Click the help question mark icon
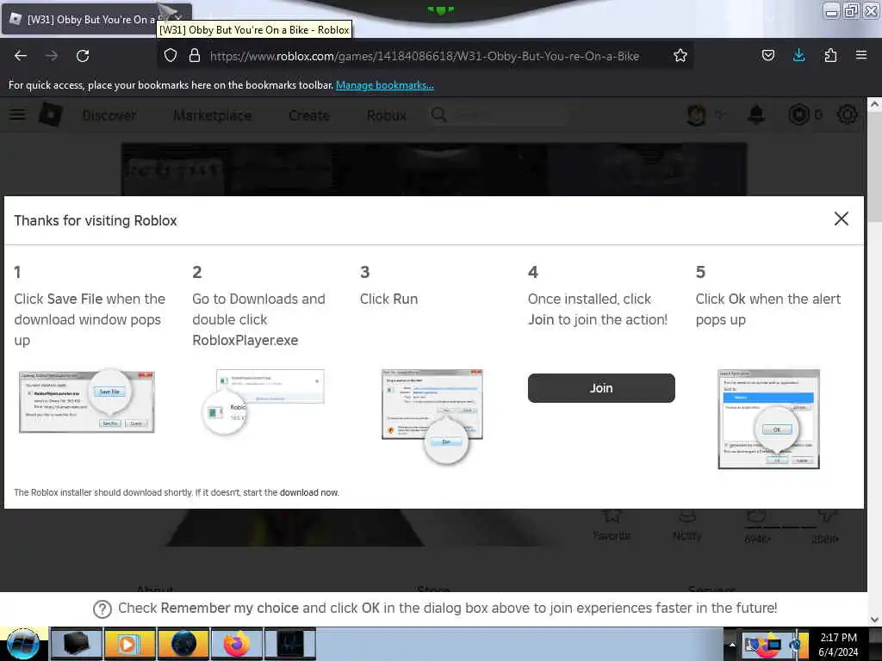 [x=102, y=609]
